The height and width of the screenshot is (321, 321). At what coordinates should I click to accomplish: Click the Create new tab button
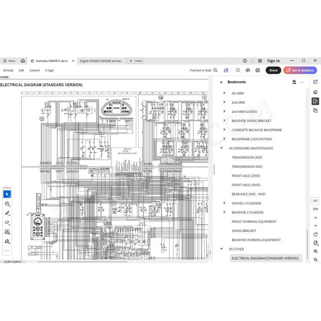(x=136, y=61)
